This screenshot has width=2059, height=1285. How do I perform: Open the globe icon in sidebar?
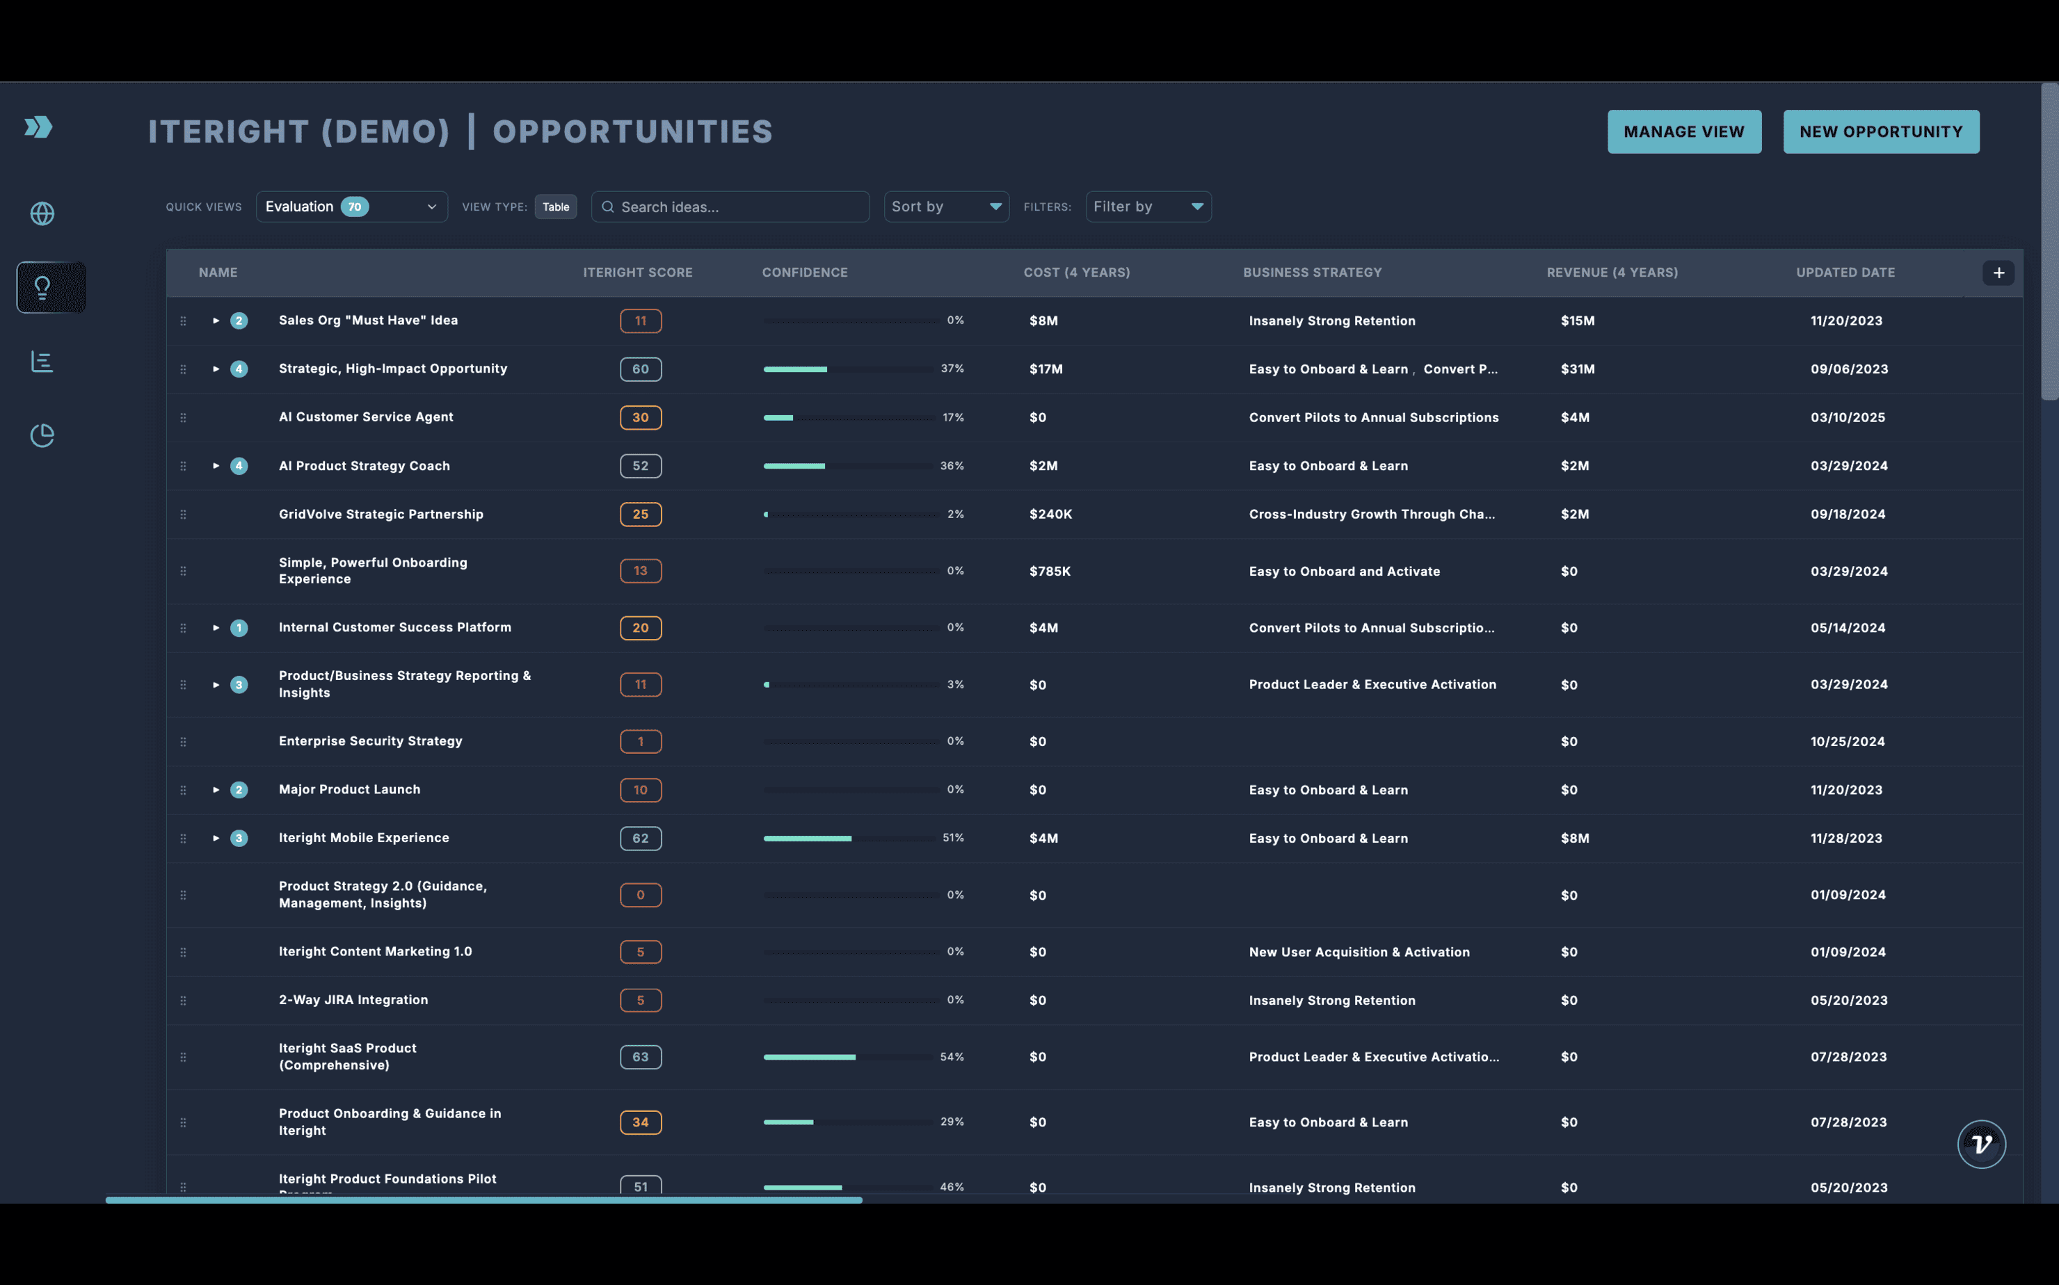point(42,213)
